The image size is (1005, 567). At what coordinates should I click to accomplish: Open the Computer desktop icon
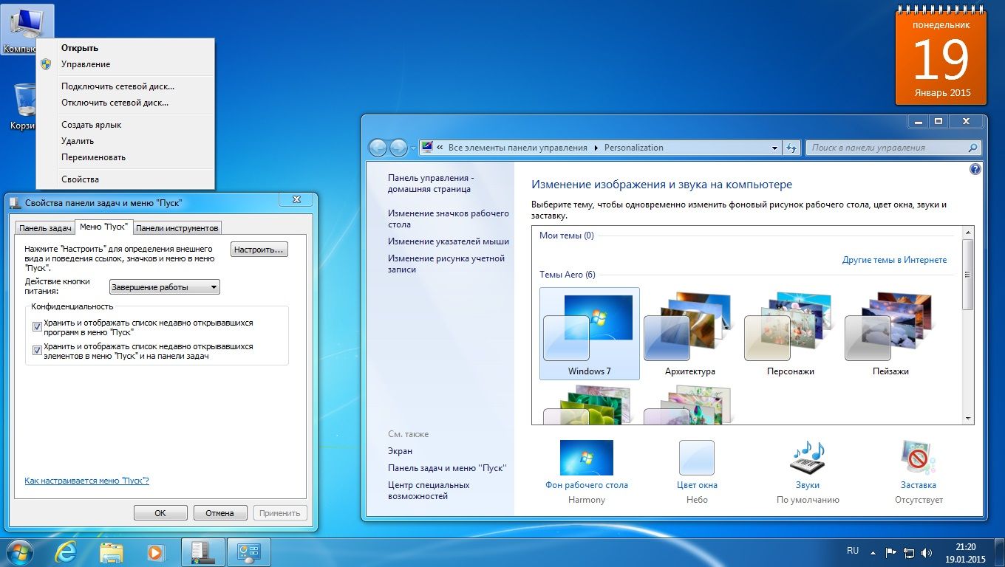click(27, 30)
